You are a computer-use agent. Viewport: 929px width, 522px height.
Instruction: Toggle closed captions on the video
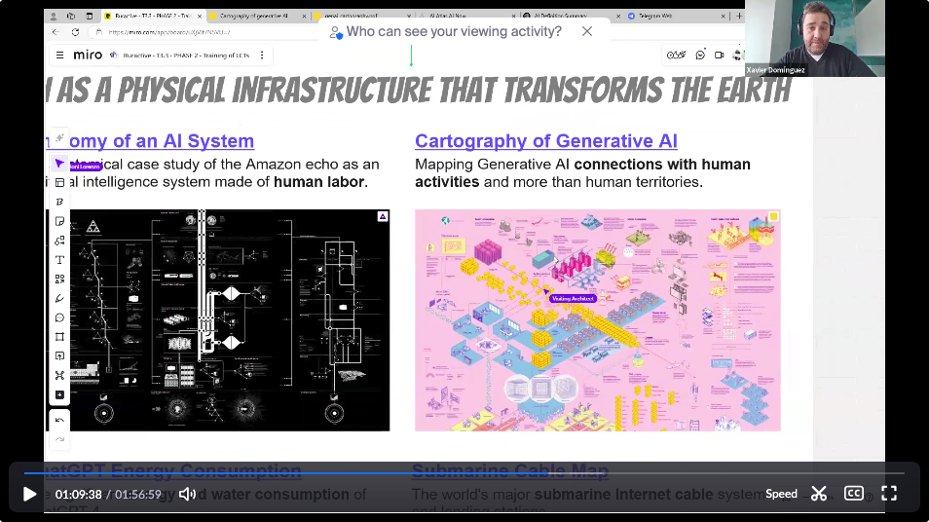pyautogui.click(x=853, y=494)
